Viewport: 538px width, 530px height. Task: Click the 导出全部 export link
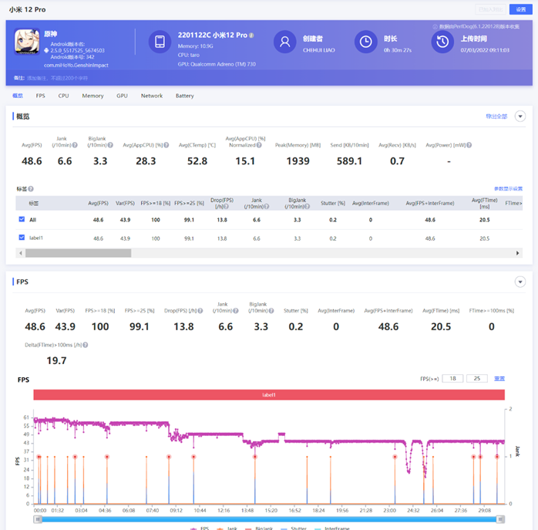tap(496, 116)
